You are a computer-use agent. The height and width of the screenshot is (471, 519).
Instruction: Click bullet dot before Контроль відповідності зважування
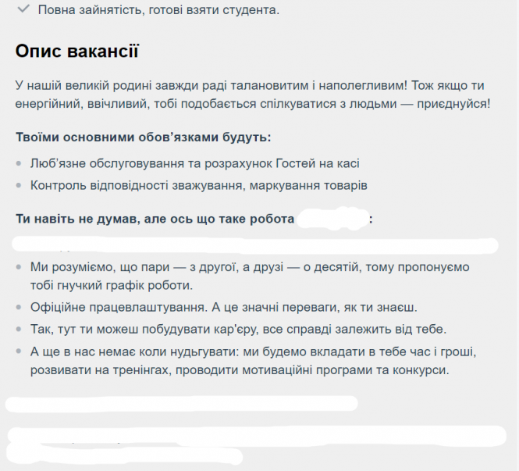click(20, 186)
